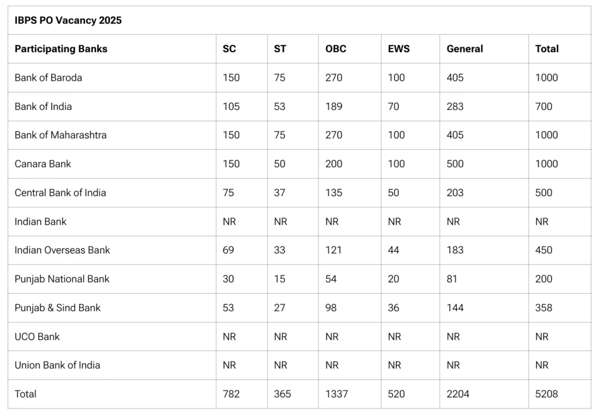Click the OBC column header
Viewport: 599px width, 416px height.
[336, 49]
